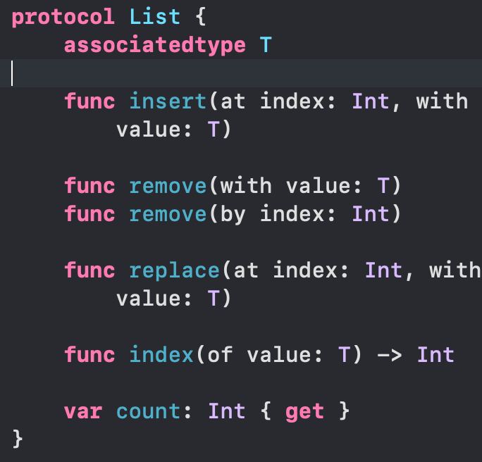Click the 'List' protocol name
This screenshot has height=462, width=482.
click(x=154, y=16)
